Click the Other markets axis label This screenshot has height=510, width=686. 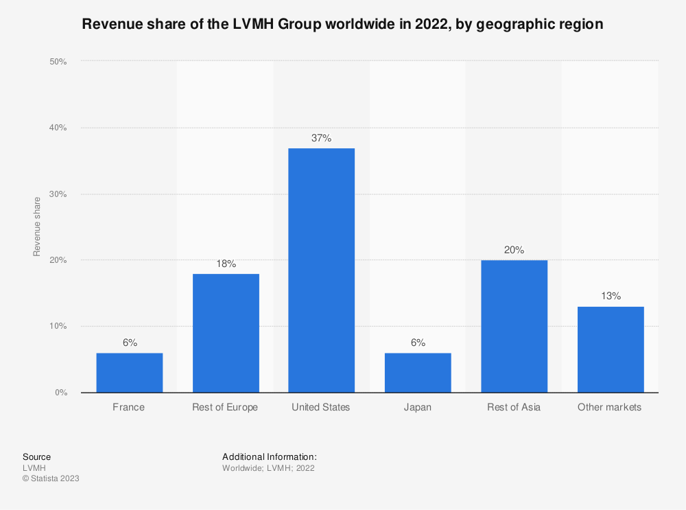click(609, 407)
